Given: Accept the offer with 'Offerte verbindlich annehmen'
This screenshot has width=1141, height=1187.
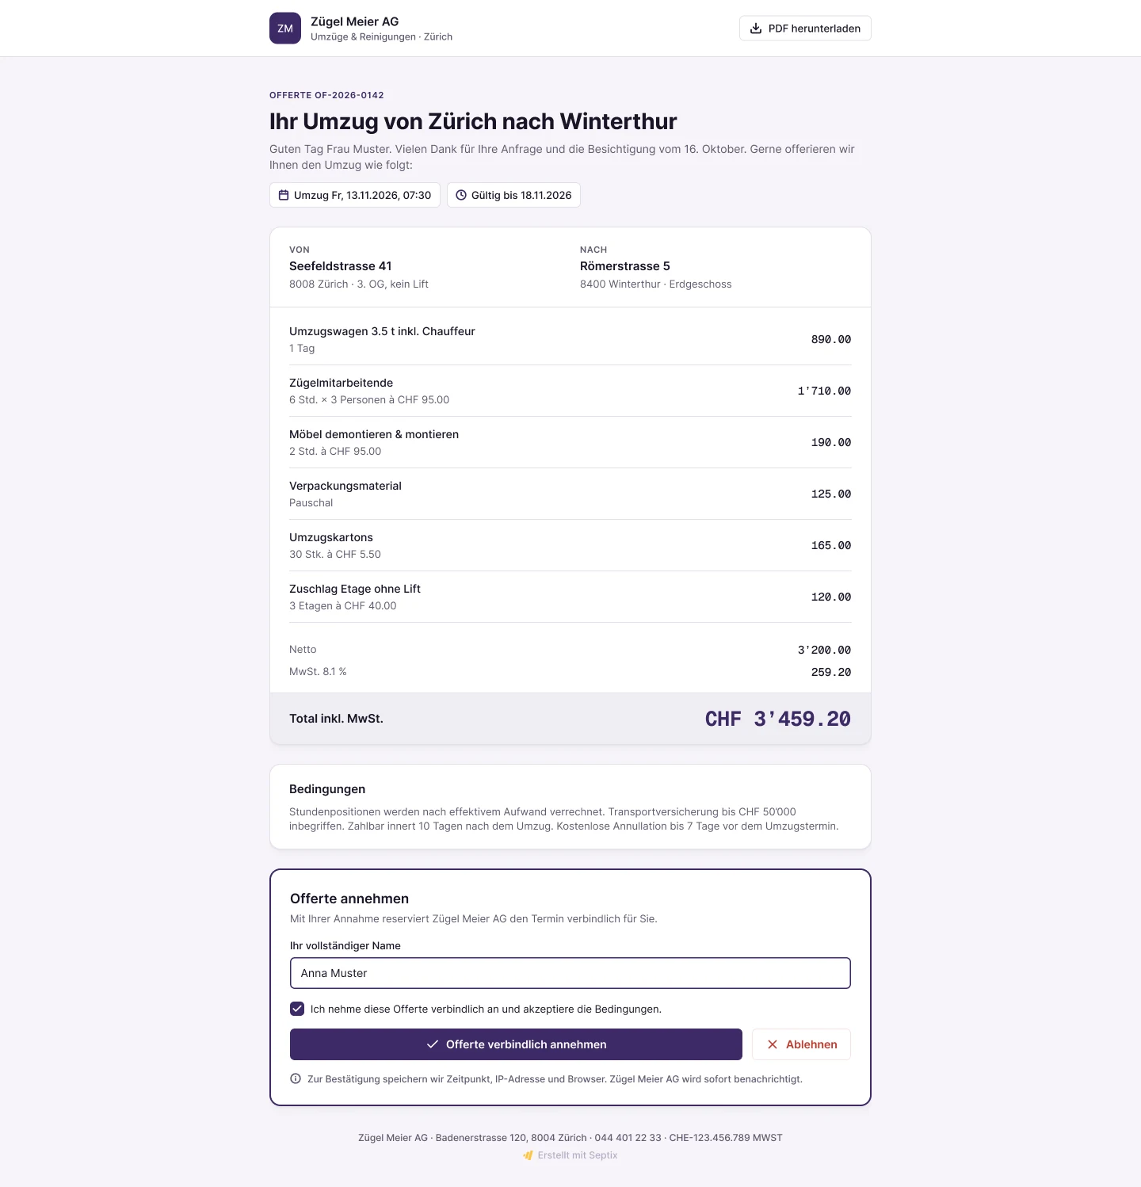Looking at the screenshot, I should click(x=516, y=1044).
